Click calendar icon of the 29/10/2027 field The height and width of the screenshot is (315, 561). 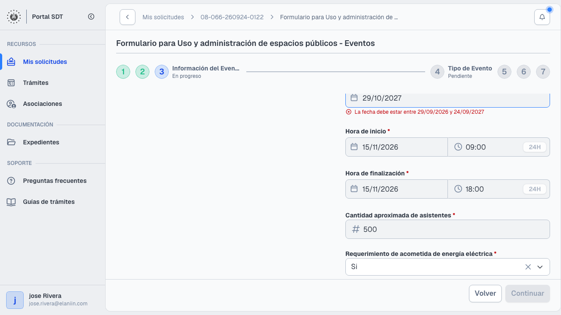pyautogui.click(x=354, y=98)
